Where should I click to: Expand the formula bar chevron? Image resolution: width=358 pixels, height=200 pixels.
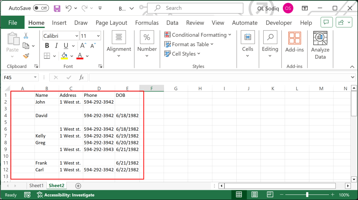click(352, 77)
